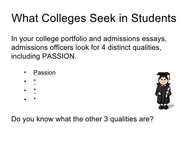188x141 pixels.
Task: Click the question "Do you know what the other 3 qualities are?"
Action: click(x=82, y=120)
